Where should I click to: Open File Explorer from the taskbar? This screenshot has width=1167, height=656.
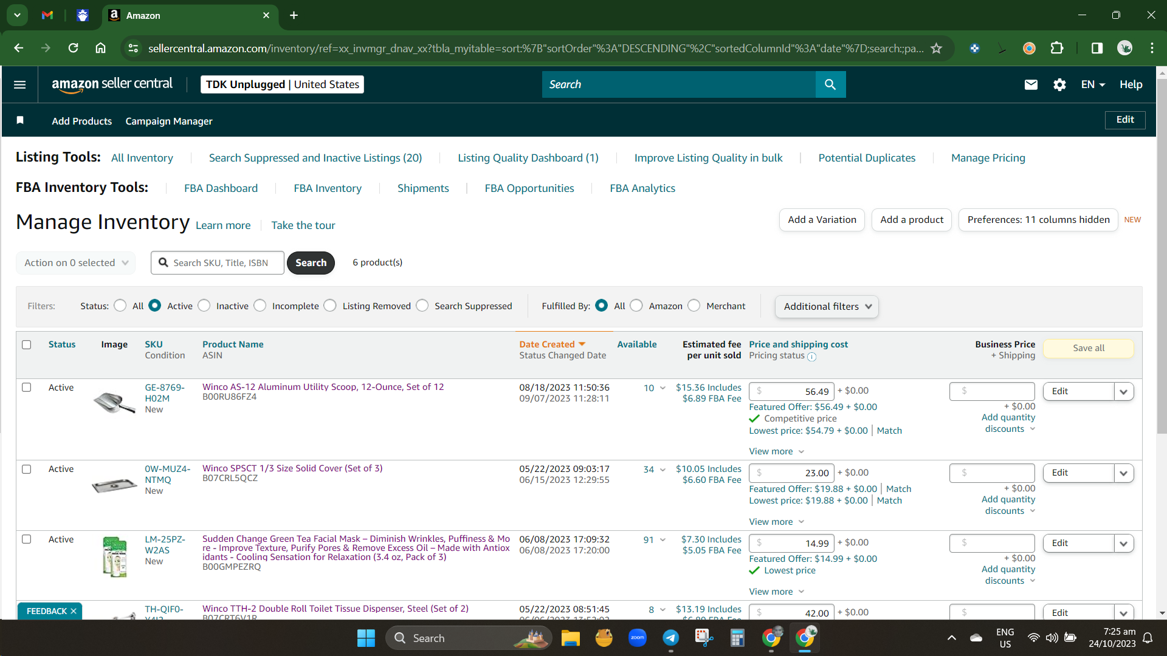pyautogui.click(x=570, y=638)
